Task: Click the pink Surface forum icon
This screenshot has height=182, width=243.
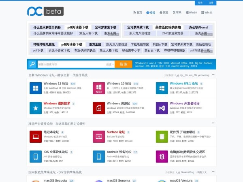Action: (98, 136)
